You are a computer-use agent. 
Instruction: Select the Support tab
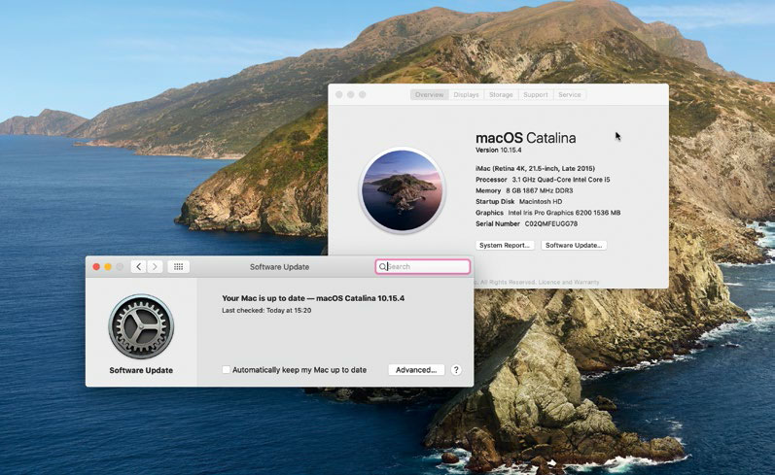coord(535,95)
